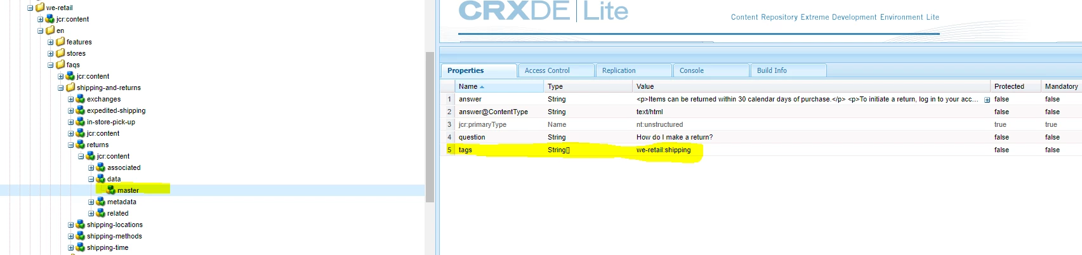
Task: Click the shipping-locations node icon
Action: pyautogui.click(x=81, y=225)
